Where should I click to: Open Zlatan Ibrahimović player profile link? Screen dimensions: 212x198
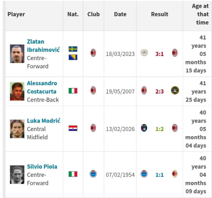pos(43,46)
